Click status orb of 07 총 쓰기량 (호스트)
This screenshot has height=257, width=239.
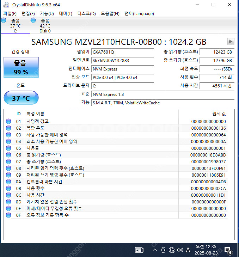tap(8, 161)
